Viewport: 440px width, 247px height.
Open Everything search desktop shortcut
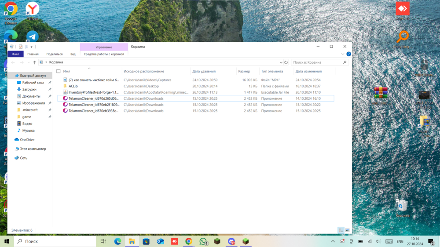403,39
